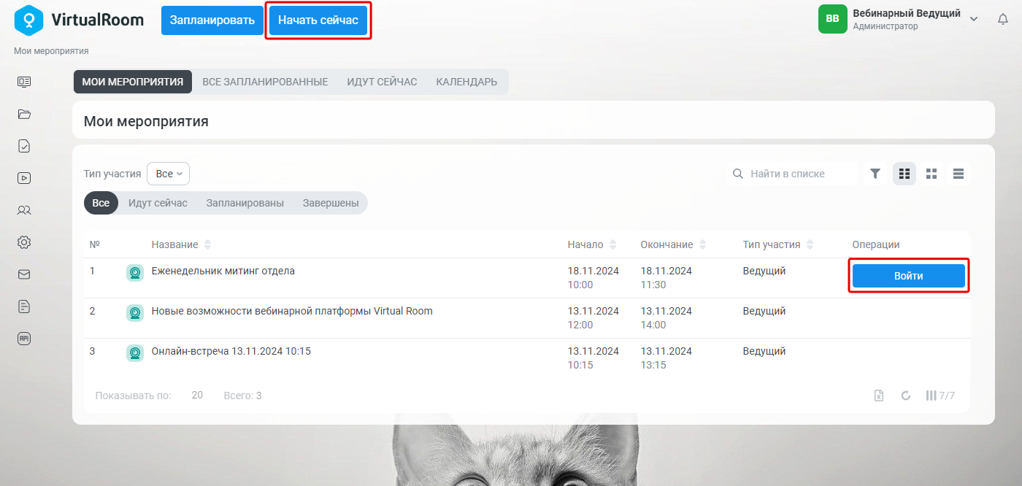Click Войти for Еженедельник митинг отдела

(909, 276)
